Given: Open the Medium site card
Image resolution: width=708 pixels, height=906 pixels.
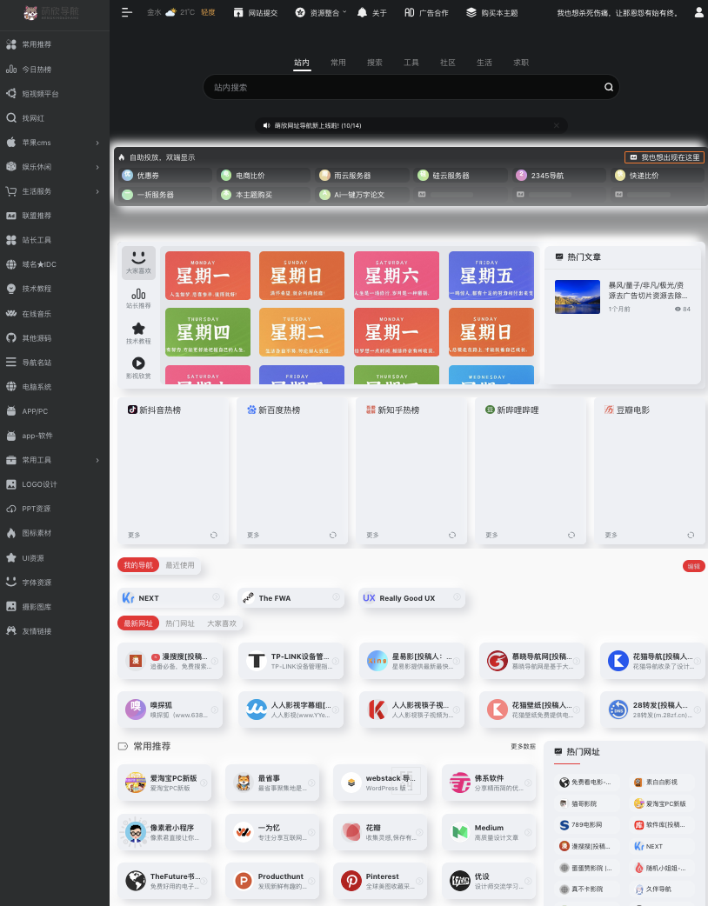Looking at the screenshot, I should pos(489,832).
